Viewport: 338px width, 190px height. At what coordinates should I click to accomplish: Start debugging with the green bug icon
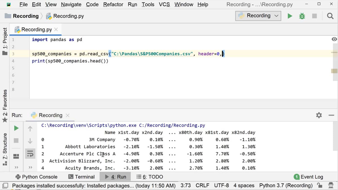(x=302, y=16)
